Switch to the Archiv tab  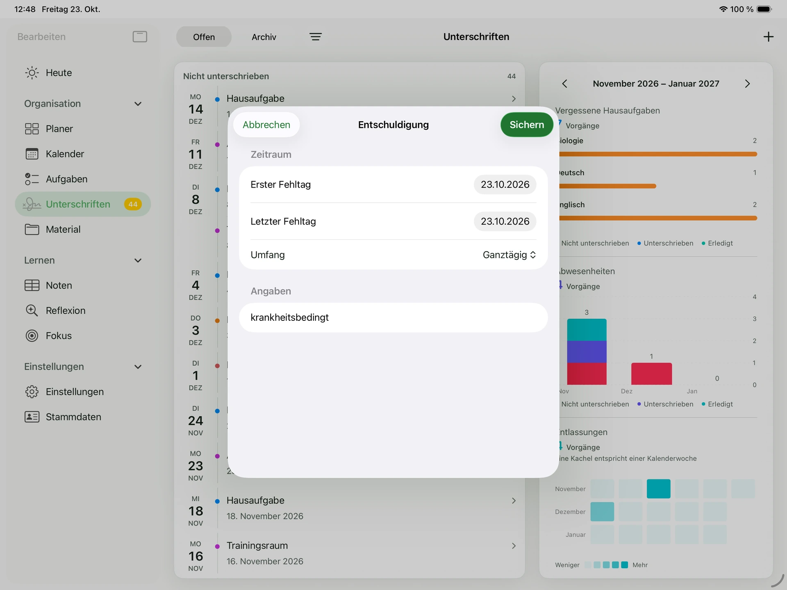264,37
